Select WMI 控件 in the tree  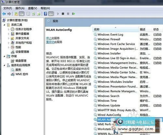tap(22, 74)
